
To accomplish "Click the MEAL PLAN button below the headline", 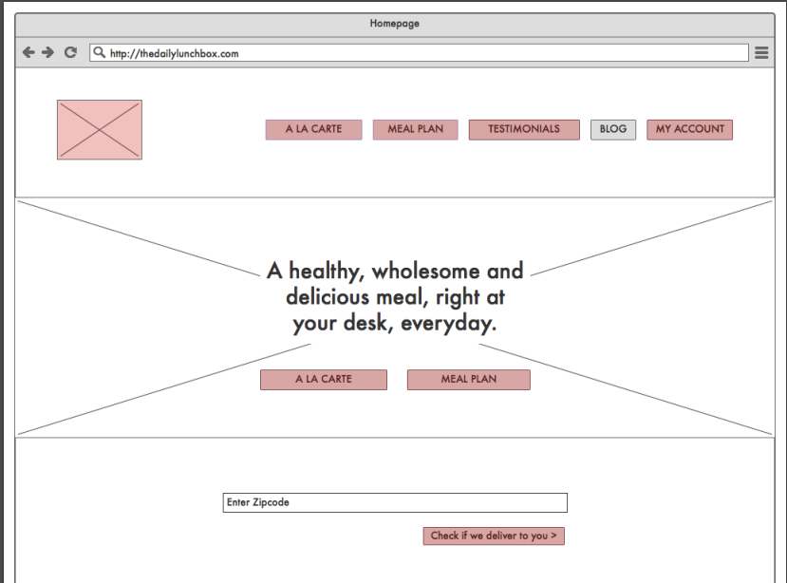I will 469,380.
